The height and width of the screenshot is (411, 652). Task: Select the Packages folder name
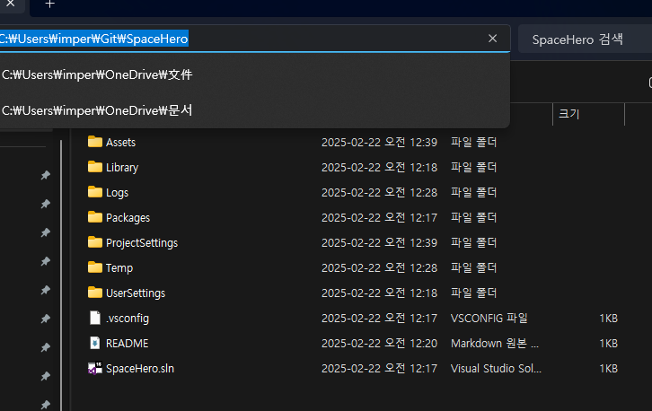[x=128, y=218]
